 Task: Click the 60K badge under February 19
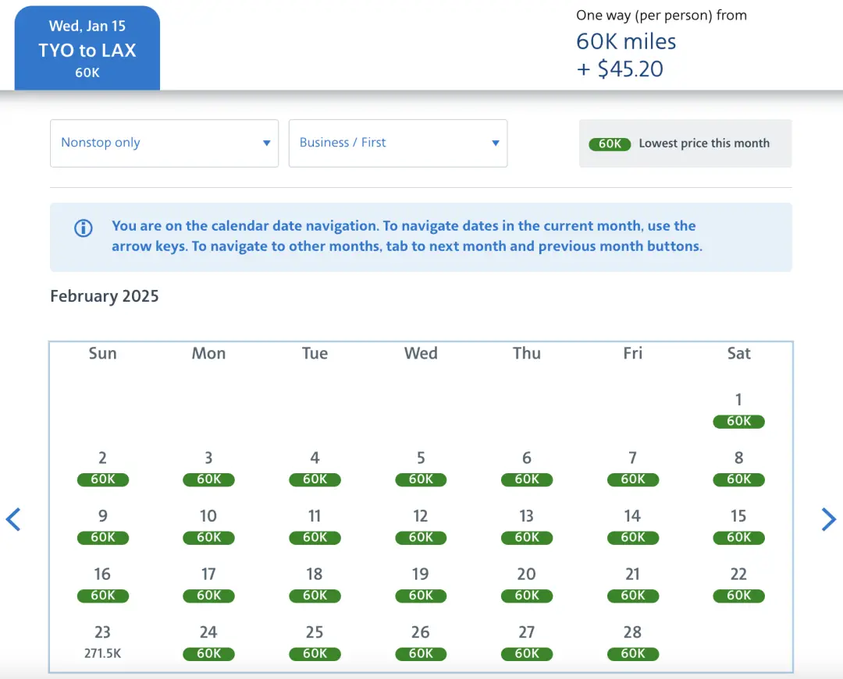point(421,596)
